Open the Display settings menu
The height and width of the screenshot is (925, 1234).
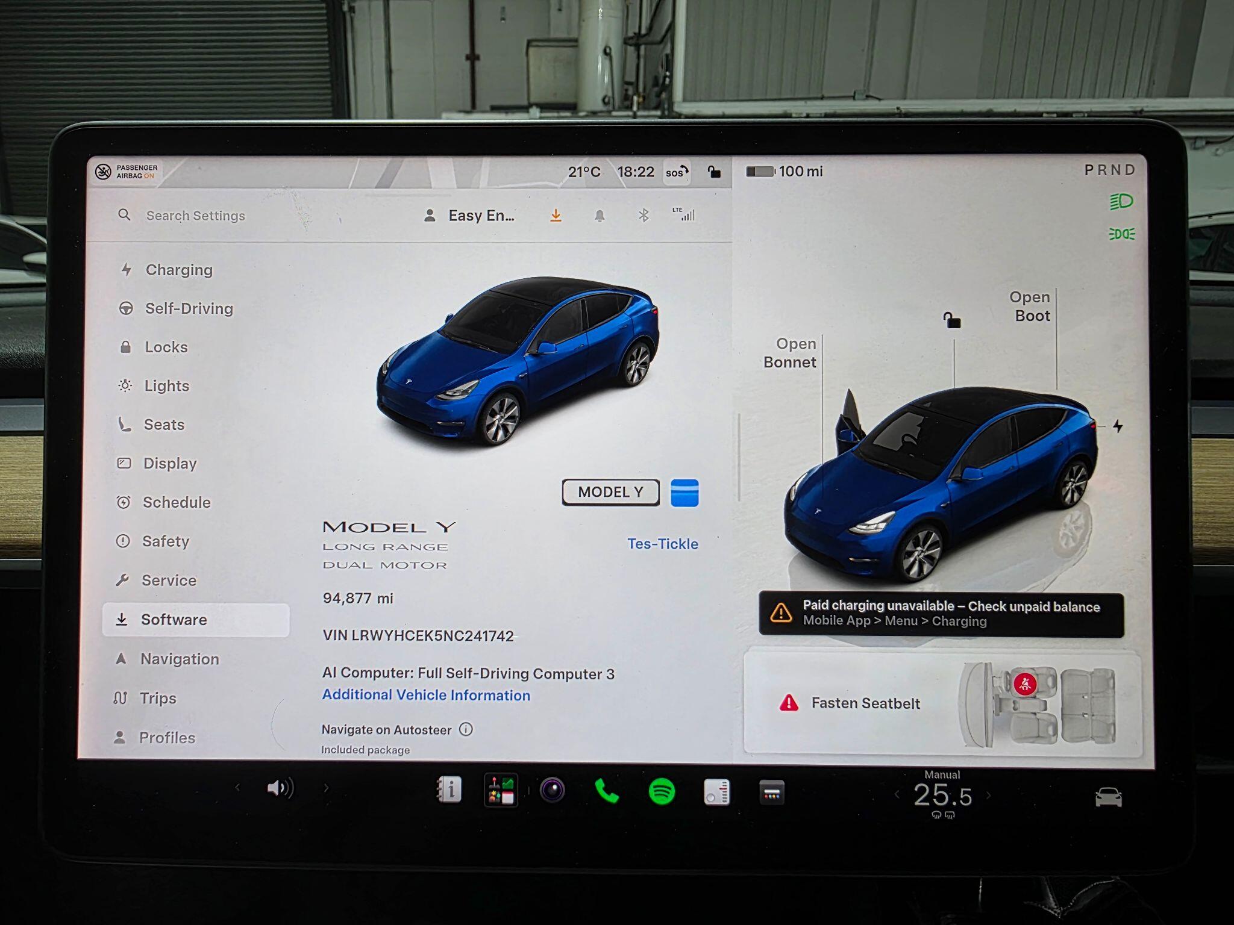[157, 463]
